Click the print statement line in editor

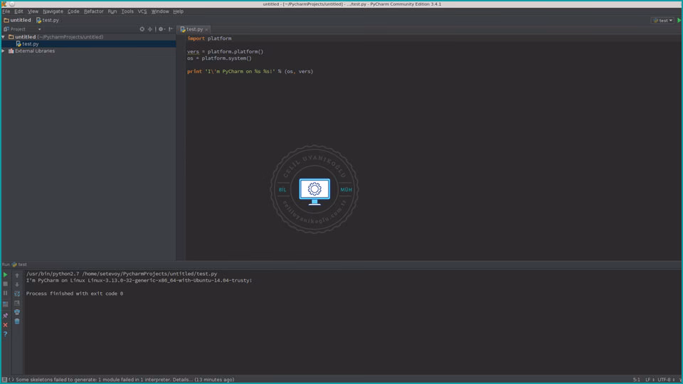250,71
